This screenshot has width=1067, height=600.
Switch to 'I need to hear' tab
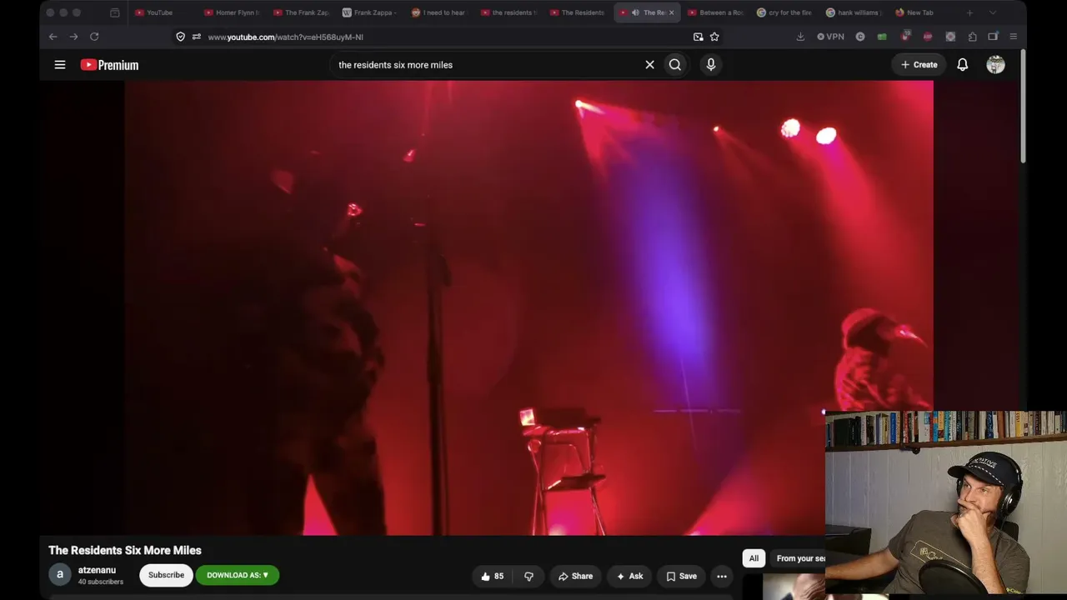point(439,12)
